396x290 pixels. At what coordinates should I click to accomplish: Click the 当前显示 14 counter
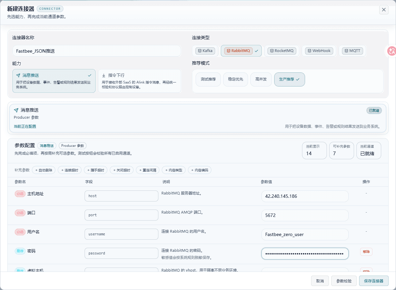[x=314, y=151]
